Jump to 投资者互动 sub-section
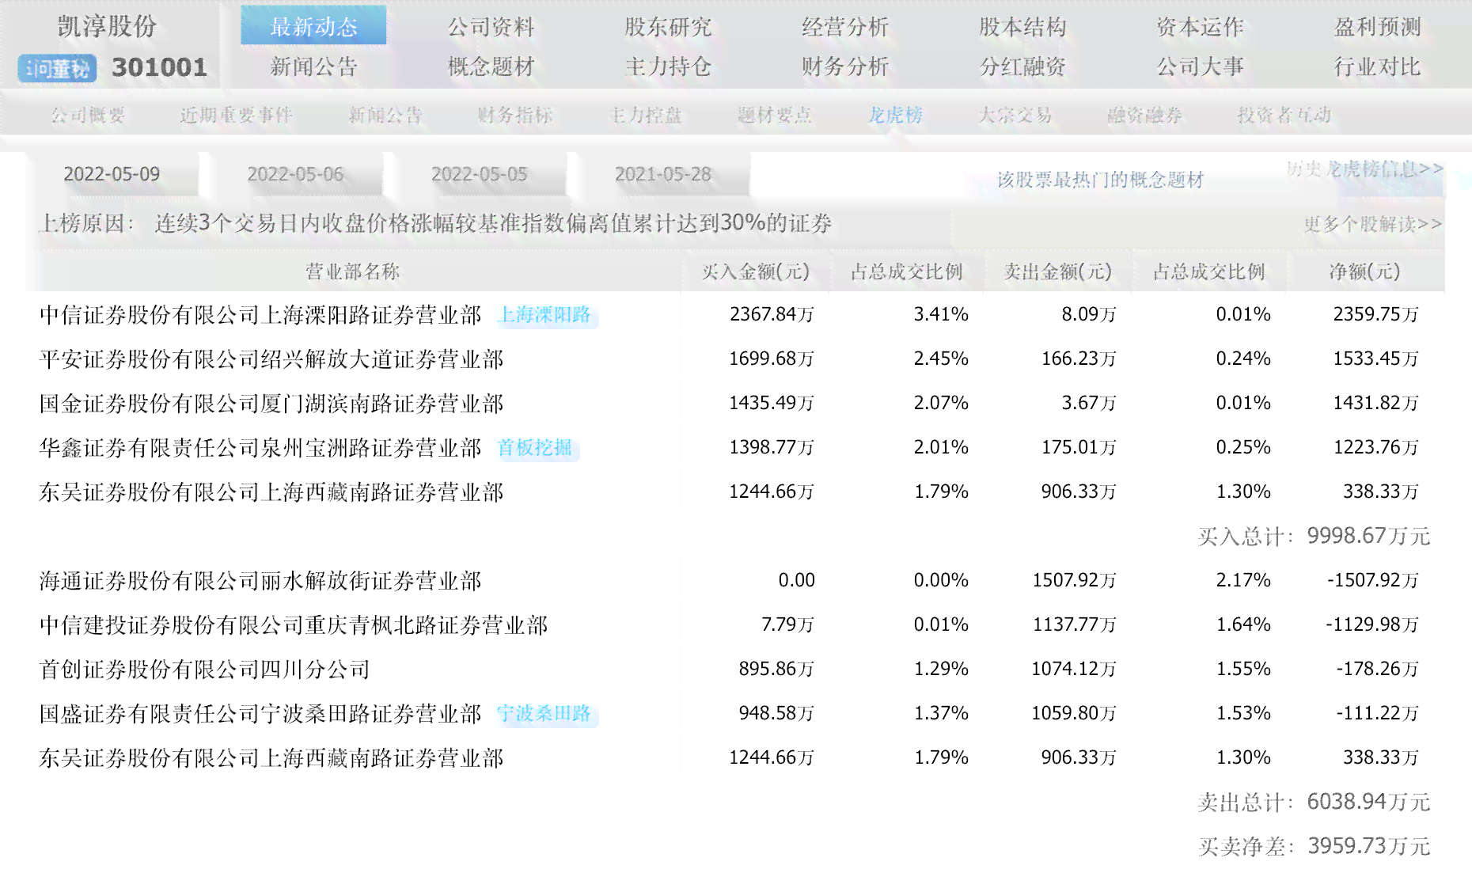 (x=1284, y=116)
